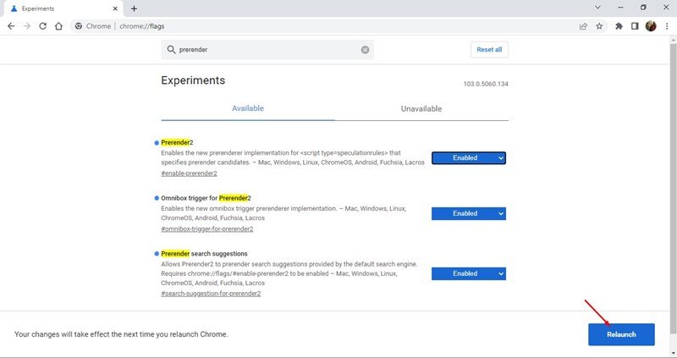Image resolution: width=677 pixels, height=358 pixels.
Task: Open the tab search chevron
Action: pos(597,8)
